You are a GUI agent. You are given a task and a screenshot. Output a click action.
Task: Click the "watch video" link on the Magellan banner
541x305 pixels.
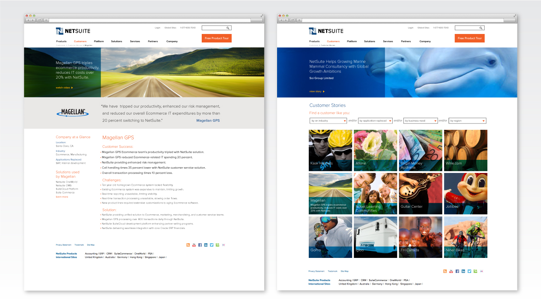click(64, 88)
